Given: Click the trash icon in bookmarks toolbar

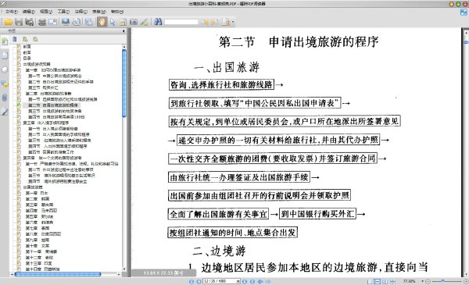Looking at the screenshot, I should 15,39.
